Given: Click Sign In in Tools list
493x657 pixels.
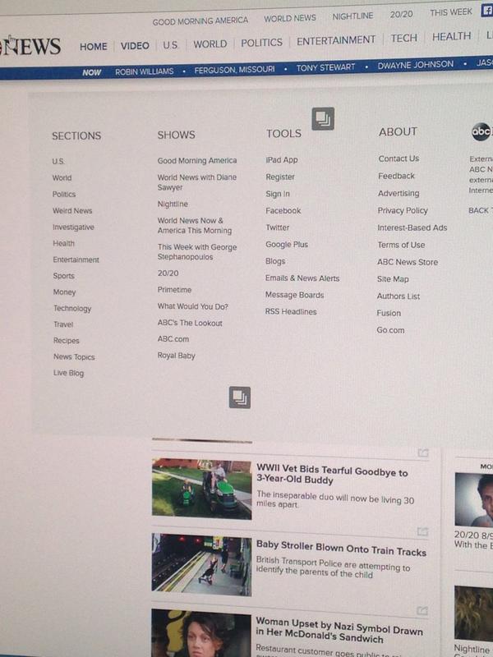Looking at the screenshot, I should 278,194.
